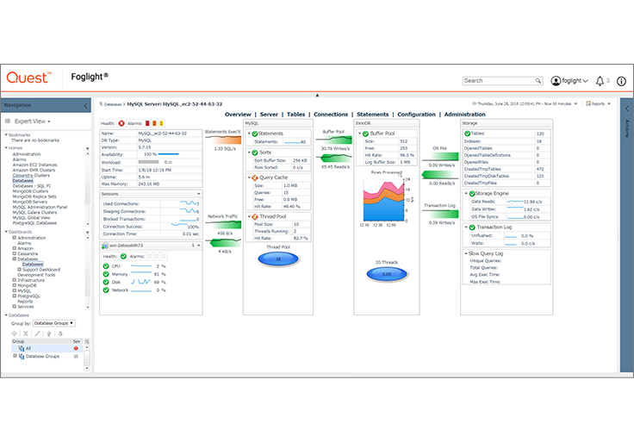
Task: Switch to the Server tab
Action: (x=269, y=115)
